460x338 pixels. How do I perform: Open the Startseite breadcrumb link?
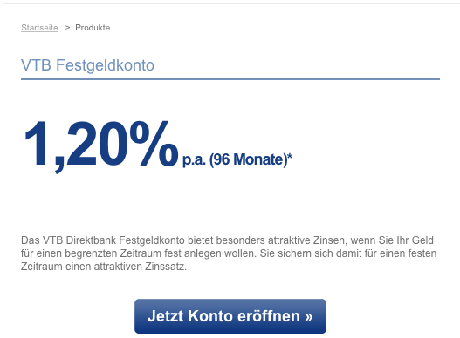39,28
